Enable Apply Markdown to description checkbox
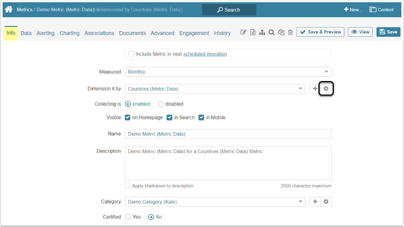 pyautogui.click(x=128, y=186)
